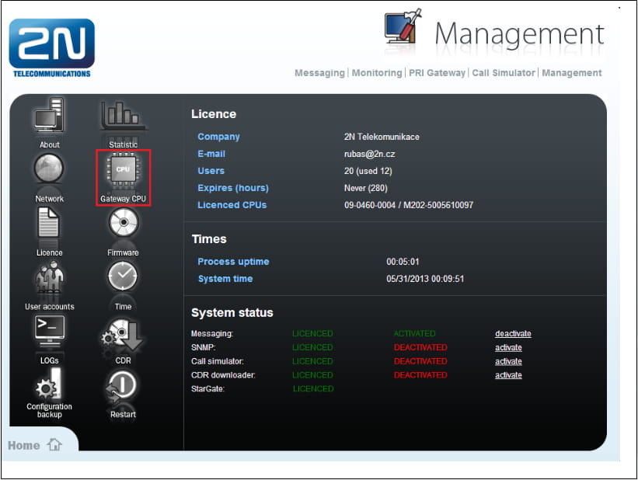
Task: Click the SNMP DEACTIVATED status
Action: (420, 347)
